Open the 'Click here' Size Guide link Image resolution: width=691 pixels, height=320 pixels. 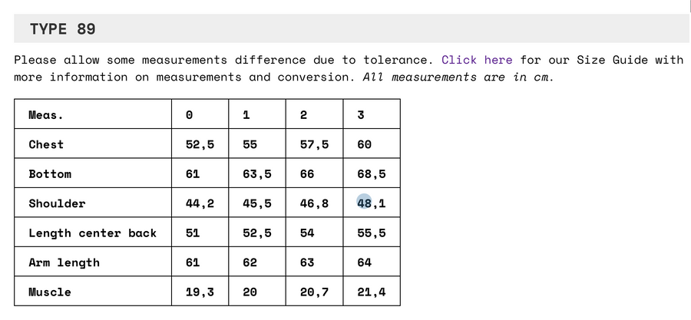pos(477,60)
